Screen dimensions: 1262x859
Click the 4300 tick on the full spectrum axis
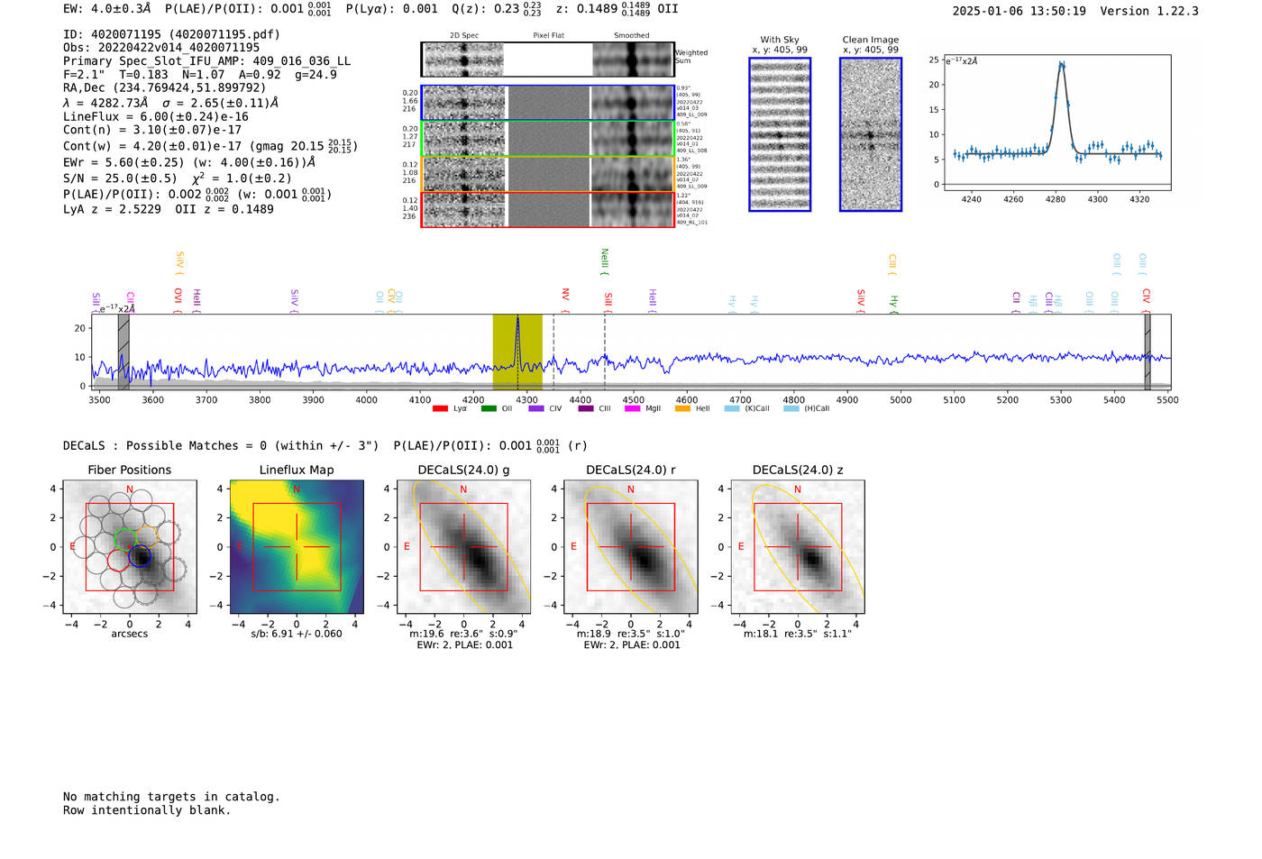pyautogui.click(x=526, y=399)
